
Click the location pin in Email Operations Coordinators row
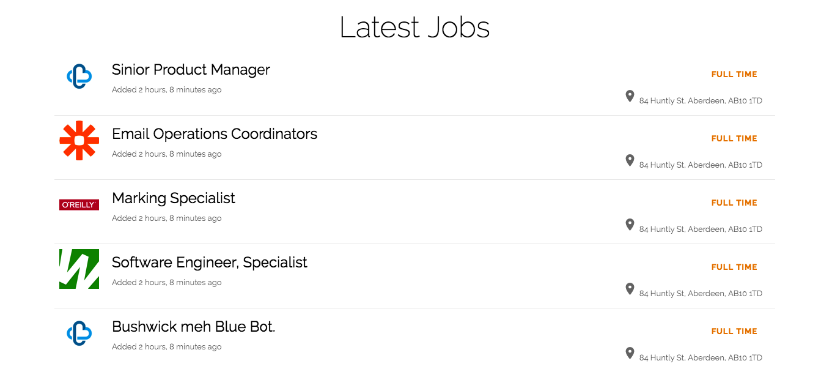coord(630,160)
